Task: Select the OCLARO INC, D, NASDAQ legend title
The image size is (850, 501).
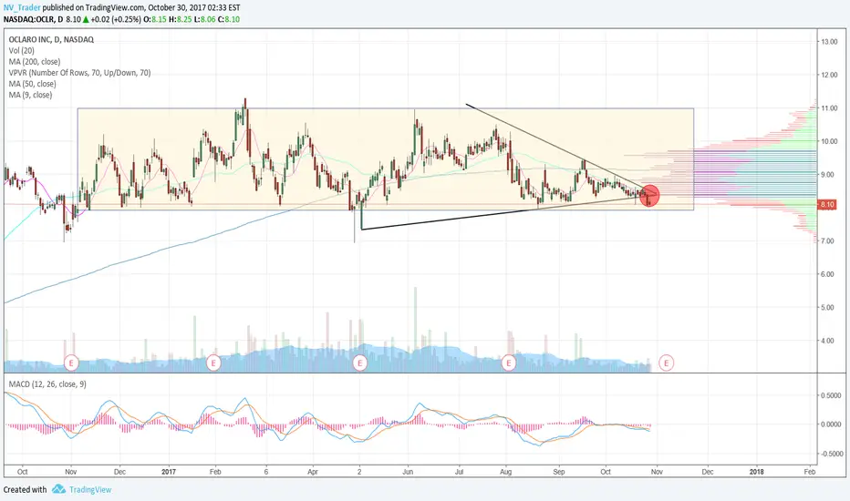Action: [51, 39]
